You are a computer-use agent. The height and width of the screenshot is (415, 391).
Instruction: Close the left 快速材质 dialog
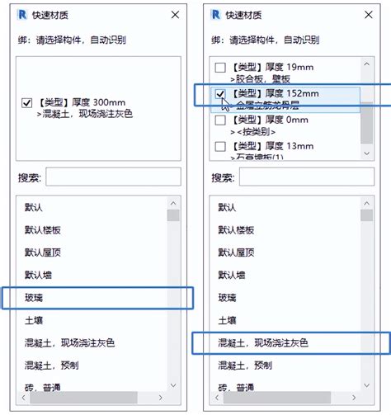coord(175,15)
